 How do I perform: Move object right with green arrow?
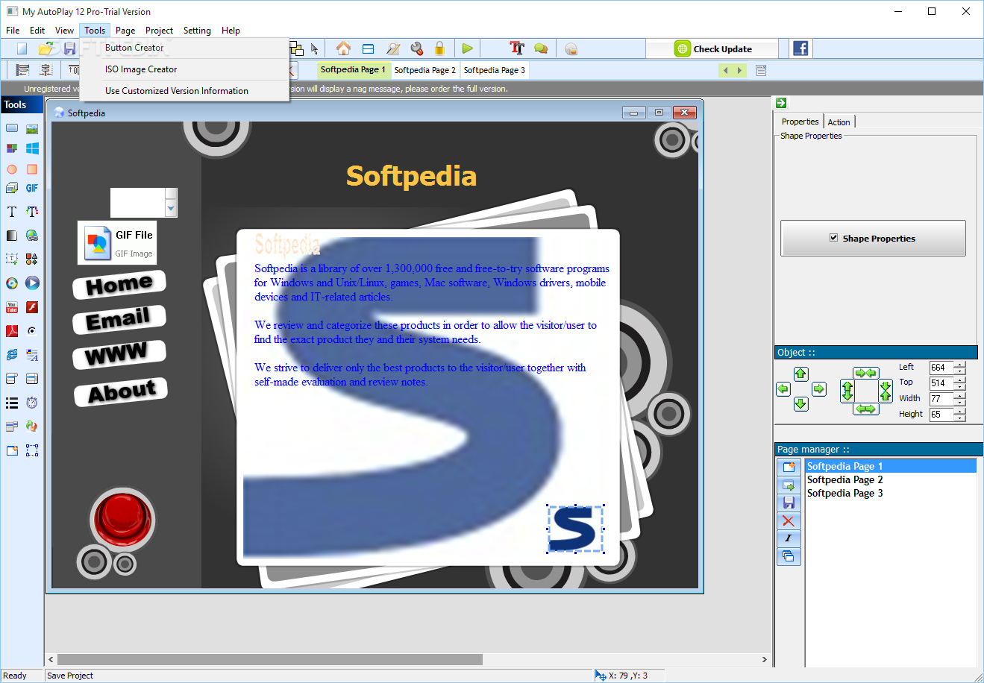point(819,388)
